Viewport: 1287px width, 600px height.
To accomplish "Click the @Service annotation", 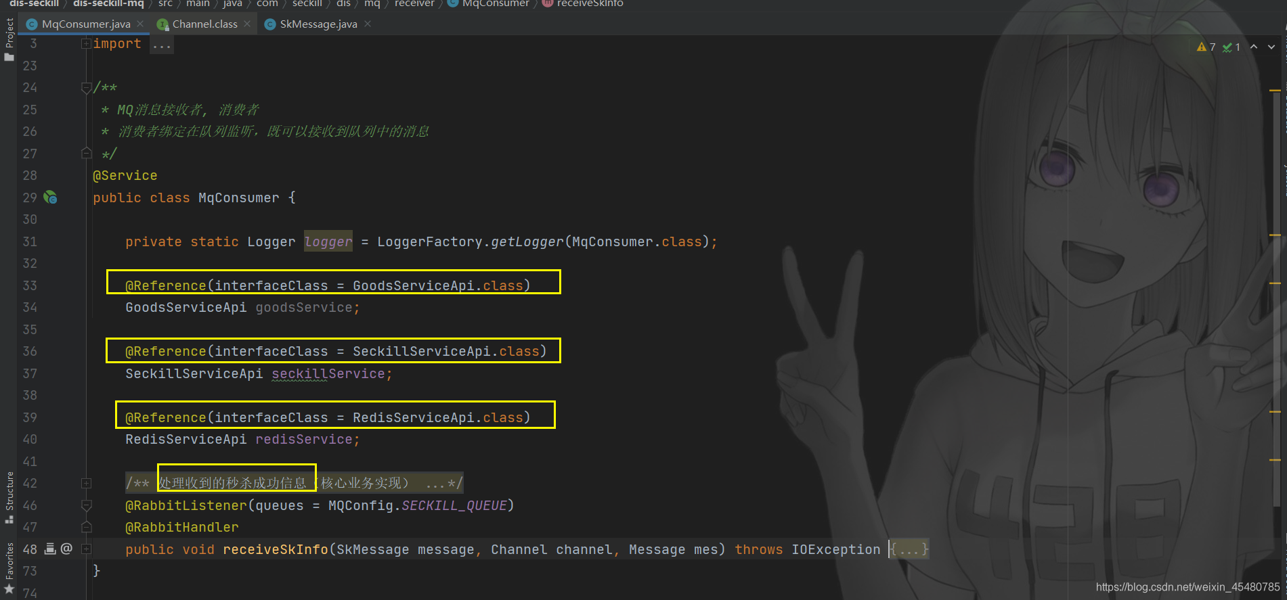I will (x=125, y=176).
